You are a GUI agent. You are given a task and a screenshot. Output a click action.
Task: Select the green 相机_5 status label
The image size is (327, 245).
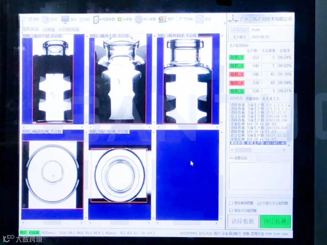[237, 91]
